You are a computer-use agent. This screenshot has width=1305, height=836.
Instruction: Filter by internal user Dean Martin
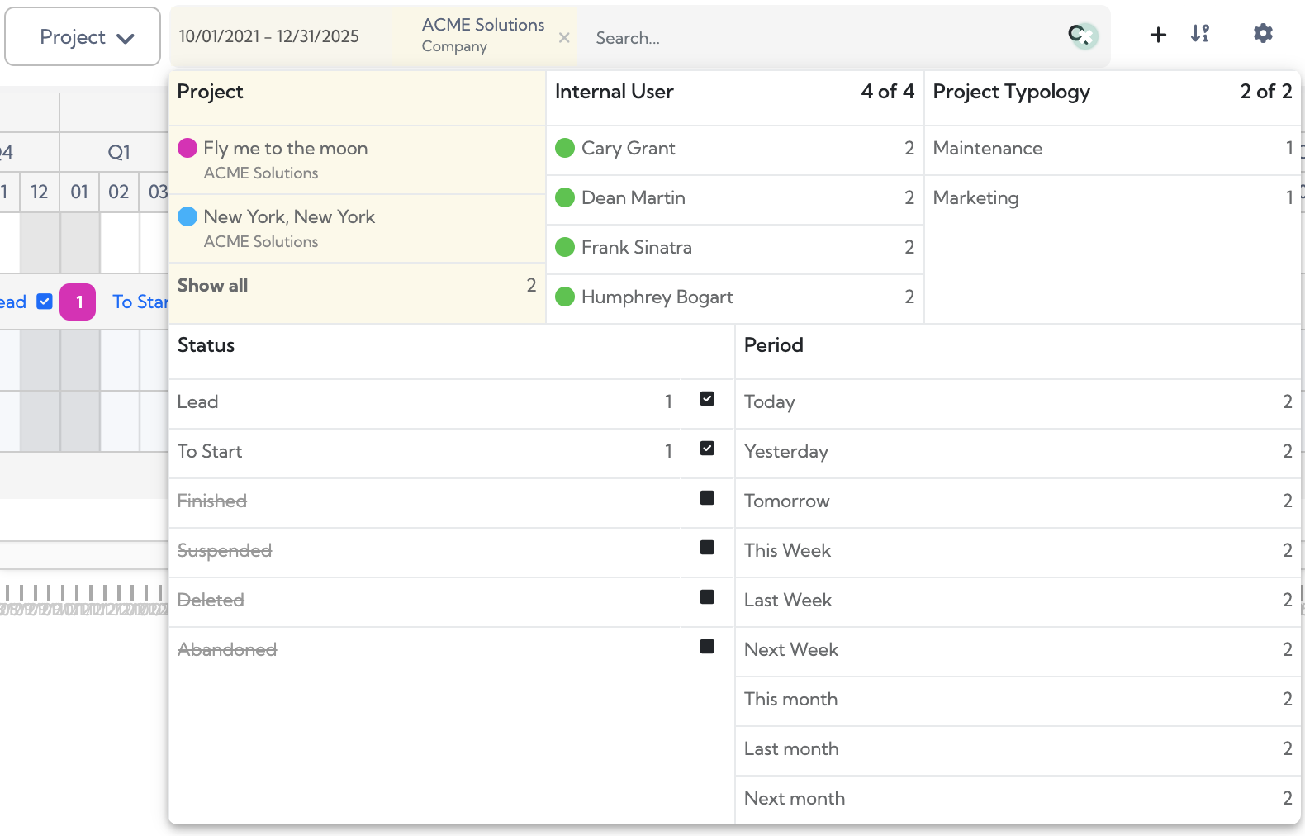[x=735, y=198]
